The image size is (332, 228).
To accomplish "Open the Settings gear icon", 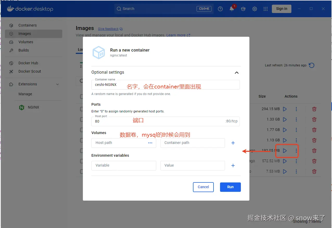I will click(255, 9).
